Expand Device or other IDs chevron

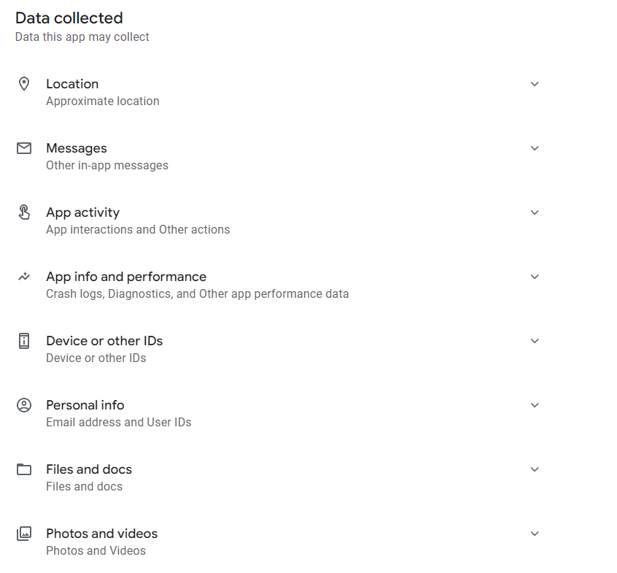pos(535,341)
